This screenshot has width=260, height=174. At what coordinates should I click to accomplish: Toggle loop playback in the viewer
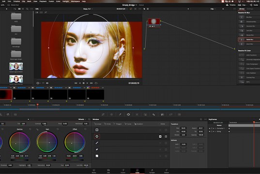96,83
